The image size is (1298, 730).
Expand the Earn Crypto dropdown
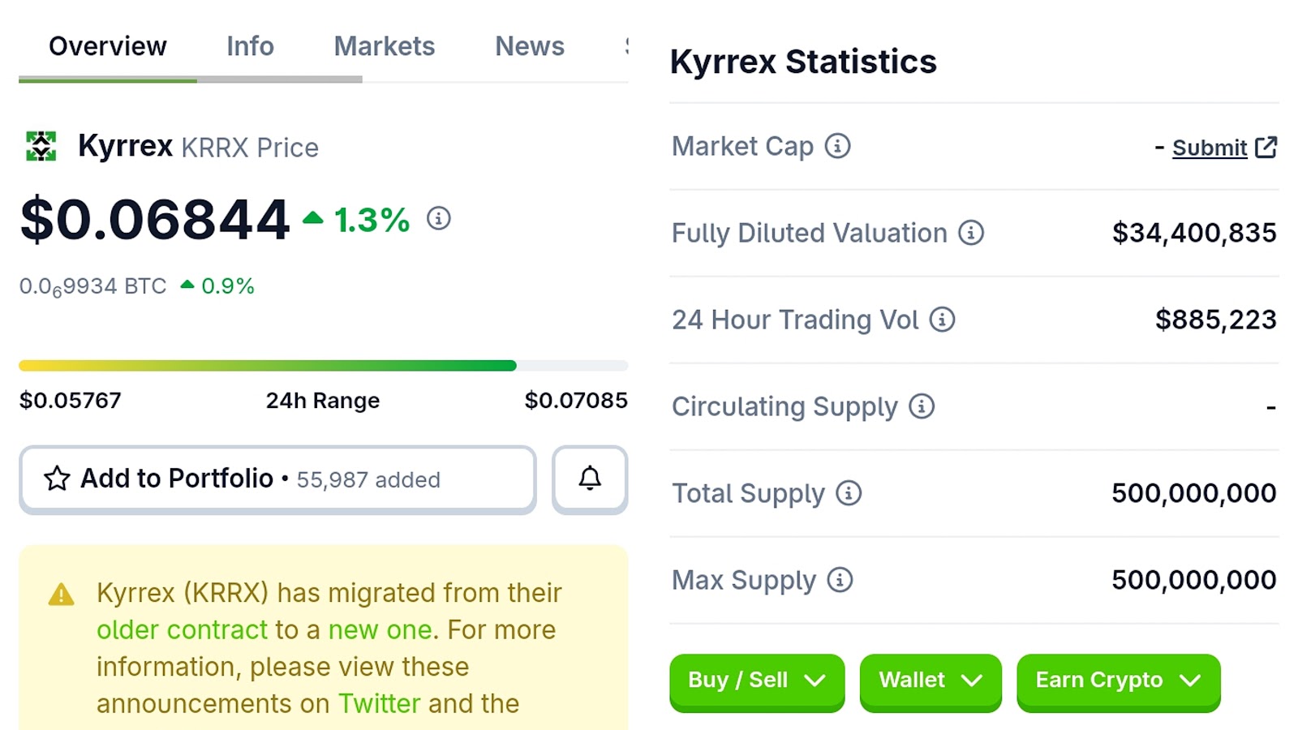coord(1119,681)
